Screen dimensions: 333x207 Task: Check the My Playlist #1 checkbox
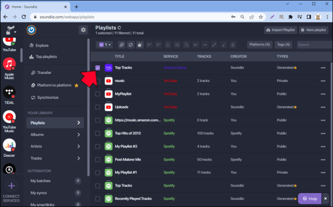tap(97, 173)
